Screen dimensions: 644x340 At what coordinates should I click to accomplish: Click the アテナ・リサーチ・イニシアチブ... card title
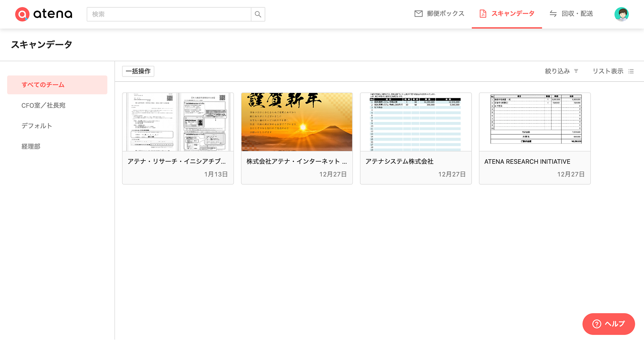pos(177,161)
